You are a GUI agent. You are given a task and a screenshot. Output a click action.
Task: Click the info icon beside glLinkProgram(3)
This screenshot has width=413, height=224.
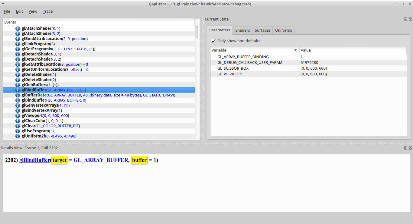(x=18, y=44)
